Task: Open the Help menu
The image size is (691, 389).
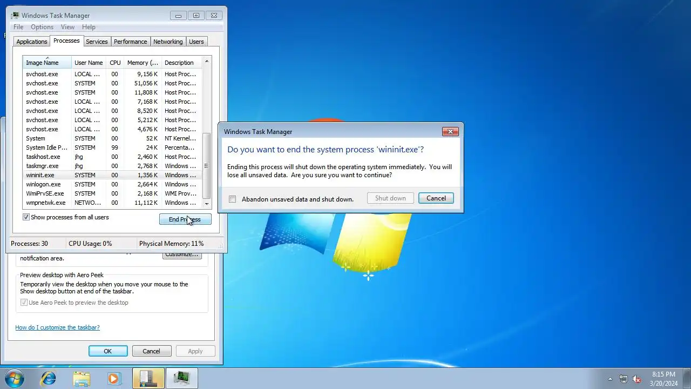Action: (x=89, y=27)
